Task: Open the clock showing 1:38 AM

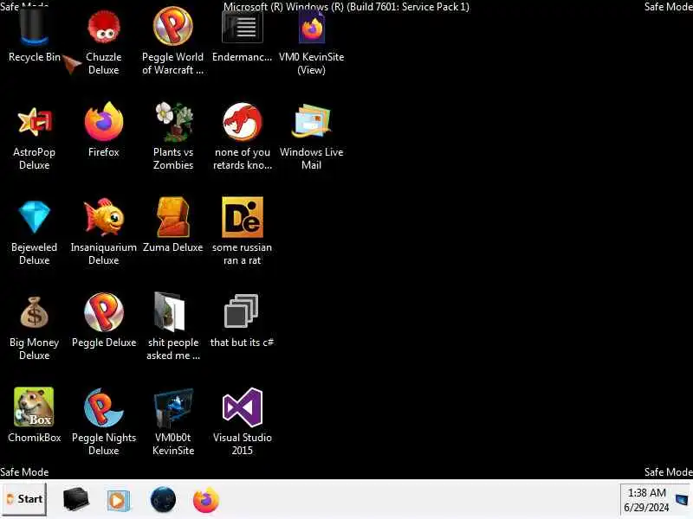Action: (x=646, y=500)
